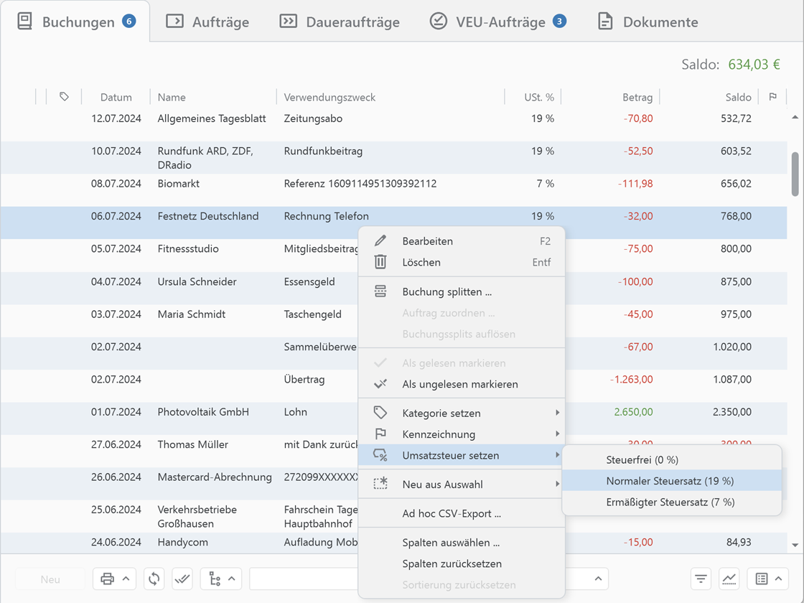804x603 pixels.
Task: Switch to the Daueraufträge tab
Action: click(x=340, y=22)
